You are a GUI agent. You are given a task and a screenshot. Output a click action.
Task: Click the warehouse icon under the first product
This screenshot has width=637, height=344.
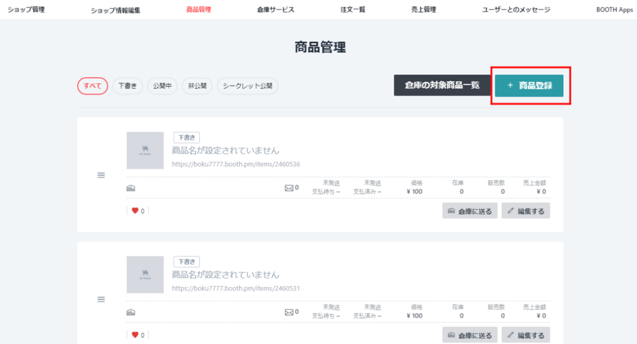pos(131,187)
